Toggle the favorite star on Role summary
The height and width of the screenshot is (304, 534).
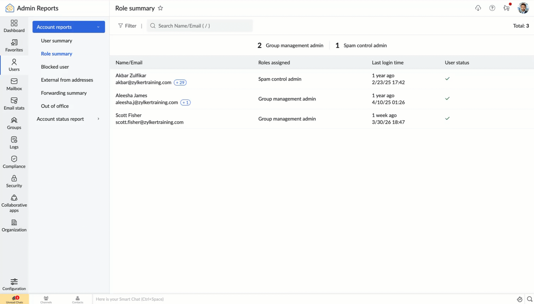tap(160, 8)
